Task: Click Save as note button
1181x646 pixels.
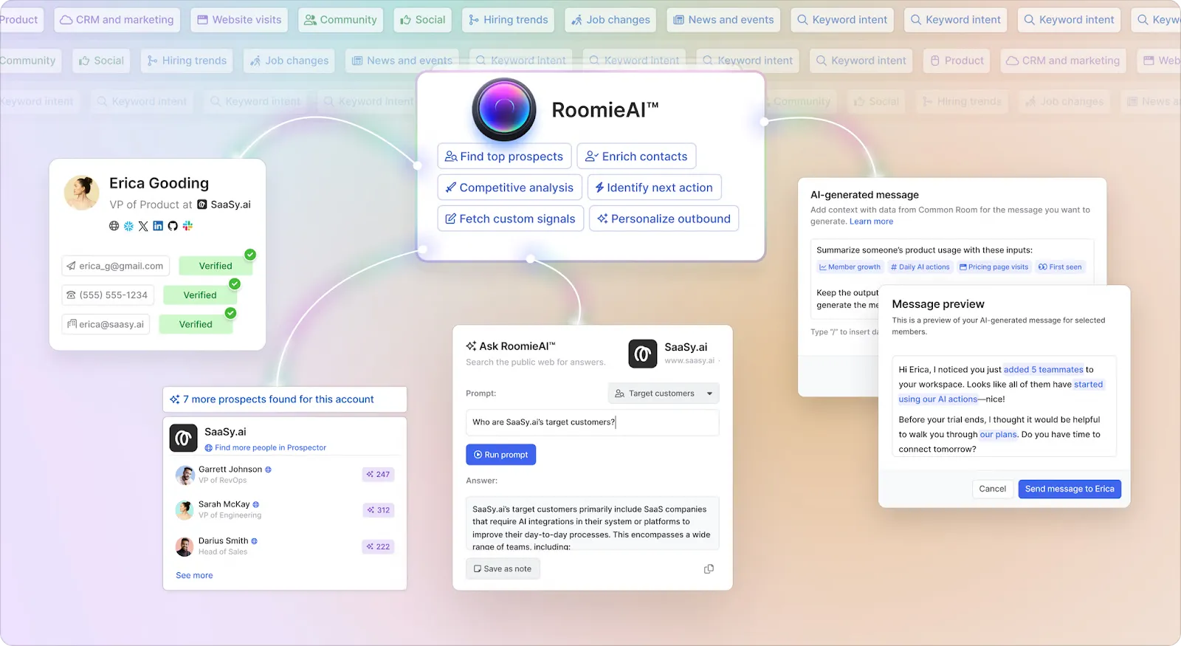Action: [x=503, y=569]
